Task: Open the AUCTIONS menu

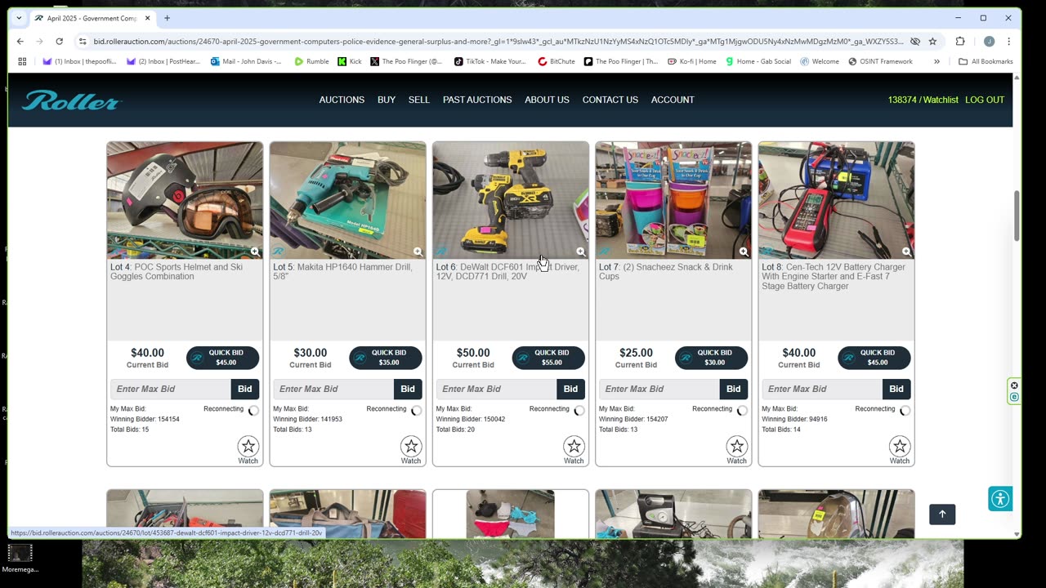Action: tap(342, 100)
